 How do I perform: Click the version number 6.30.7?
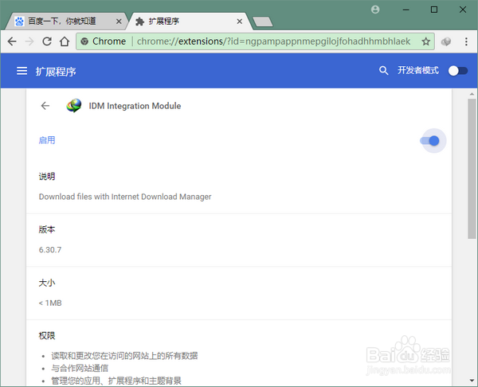tap(50, 250)
